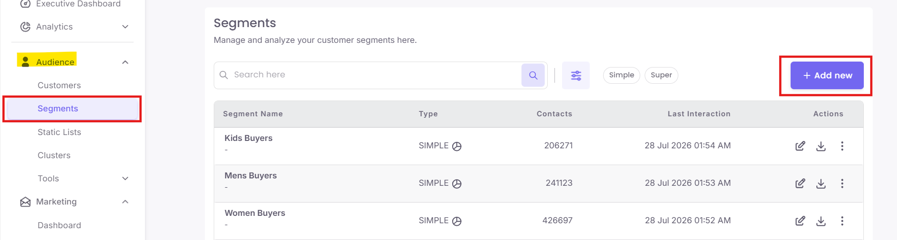Image resolution: width=897 pixels, height=240 pixels.
Task: Edit the Women Buyers segment
Action: click(800, 221)
